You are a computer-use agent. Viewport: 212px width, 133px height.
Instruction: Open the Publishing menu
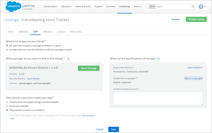coord(124,6)
